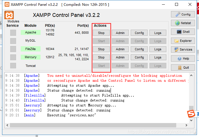
Task: Open FileZilla Logs menu
Action: (x=158, y=49)
